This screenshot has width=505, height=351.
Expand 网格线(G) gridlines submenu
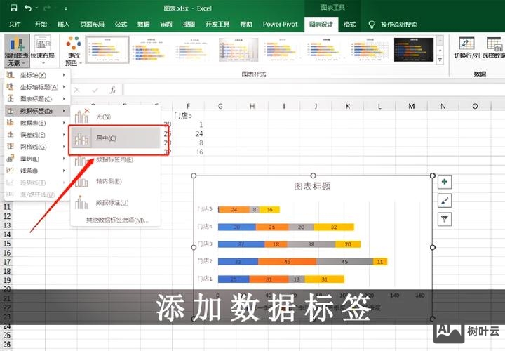pyautogui.click(x=37, y=147)
